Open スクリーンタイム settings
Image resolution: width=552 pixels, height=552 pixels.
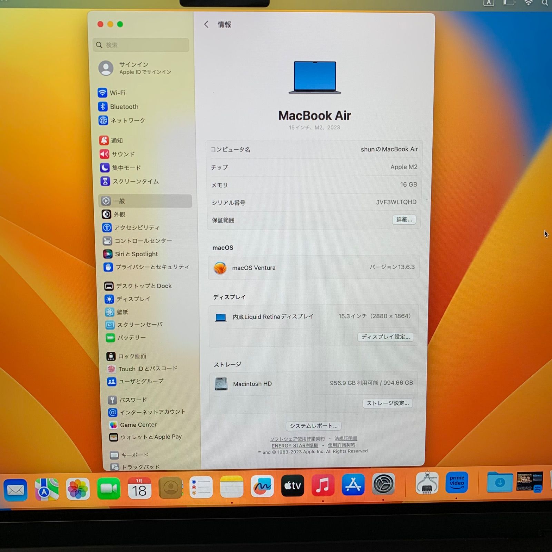tap(129, 181)
